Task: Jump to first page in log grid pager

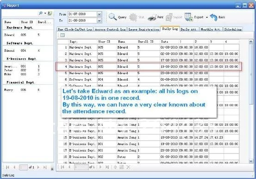Action: [x=62, y=167]
